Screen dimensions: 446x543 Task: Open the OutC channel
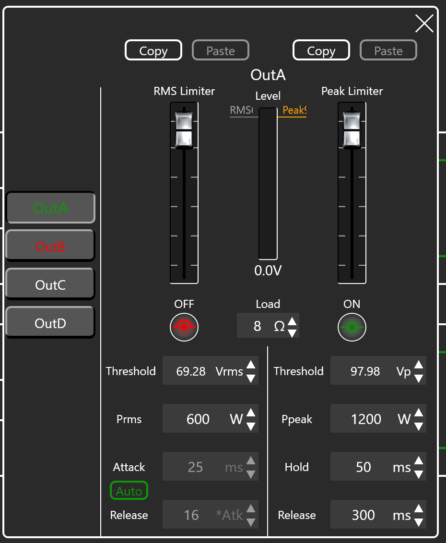click(x=50, y=285)
